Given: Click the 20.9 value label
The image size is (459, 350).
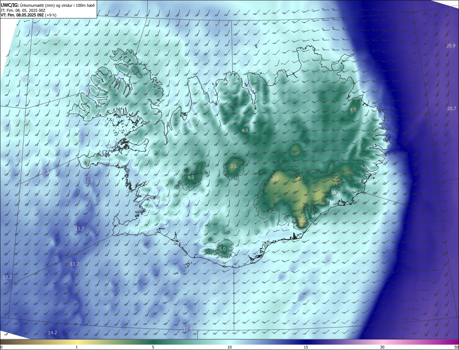Looking at the screenshot, I should point(451,45).
